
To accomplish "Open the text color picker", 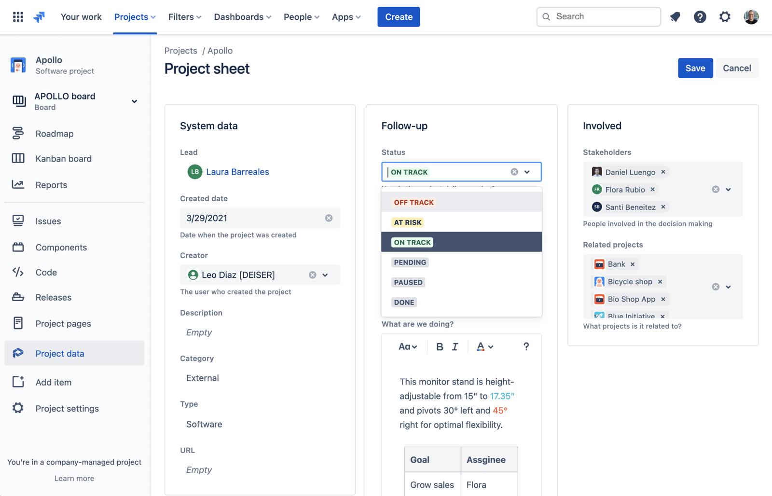I will (x=484, y=346).
